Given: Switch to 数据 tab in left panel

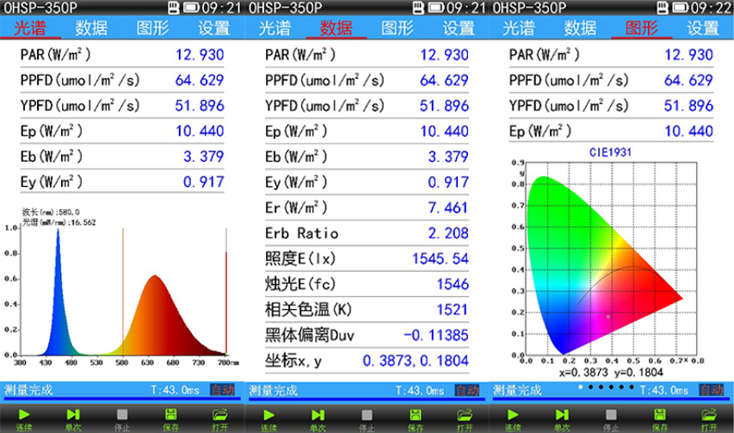Looking at the screenshot, I should tap(90, 28).
